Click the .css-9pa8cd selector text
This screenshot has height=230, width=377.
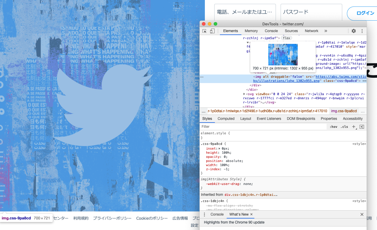[x=211, y=144]
